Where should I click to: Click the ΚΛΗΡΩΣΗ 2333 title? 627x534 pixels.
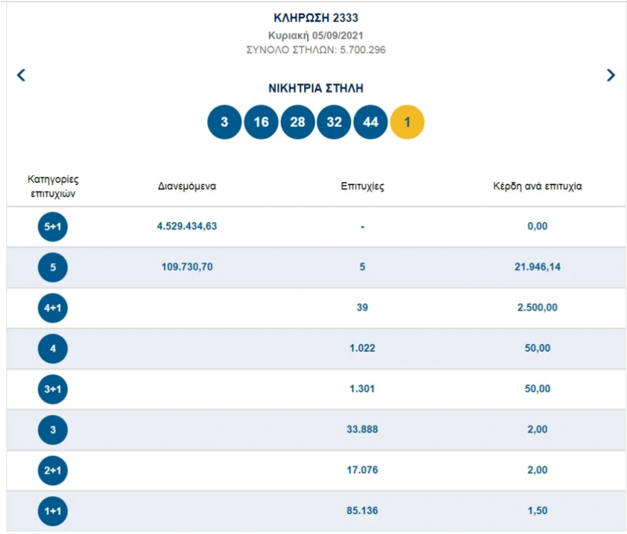[316, 18]
